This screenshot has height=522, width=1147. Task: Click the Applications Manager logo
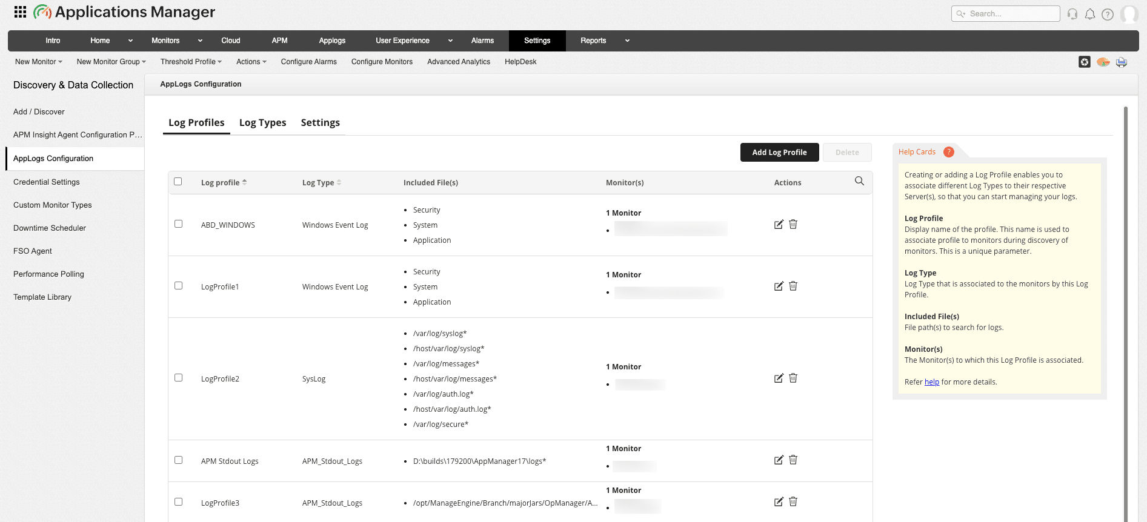coord(124,12)
